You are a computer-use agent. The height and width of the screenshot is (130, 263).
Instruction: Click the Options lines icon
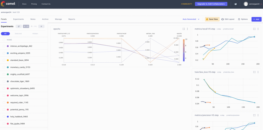(239, 19)
